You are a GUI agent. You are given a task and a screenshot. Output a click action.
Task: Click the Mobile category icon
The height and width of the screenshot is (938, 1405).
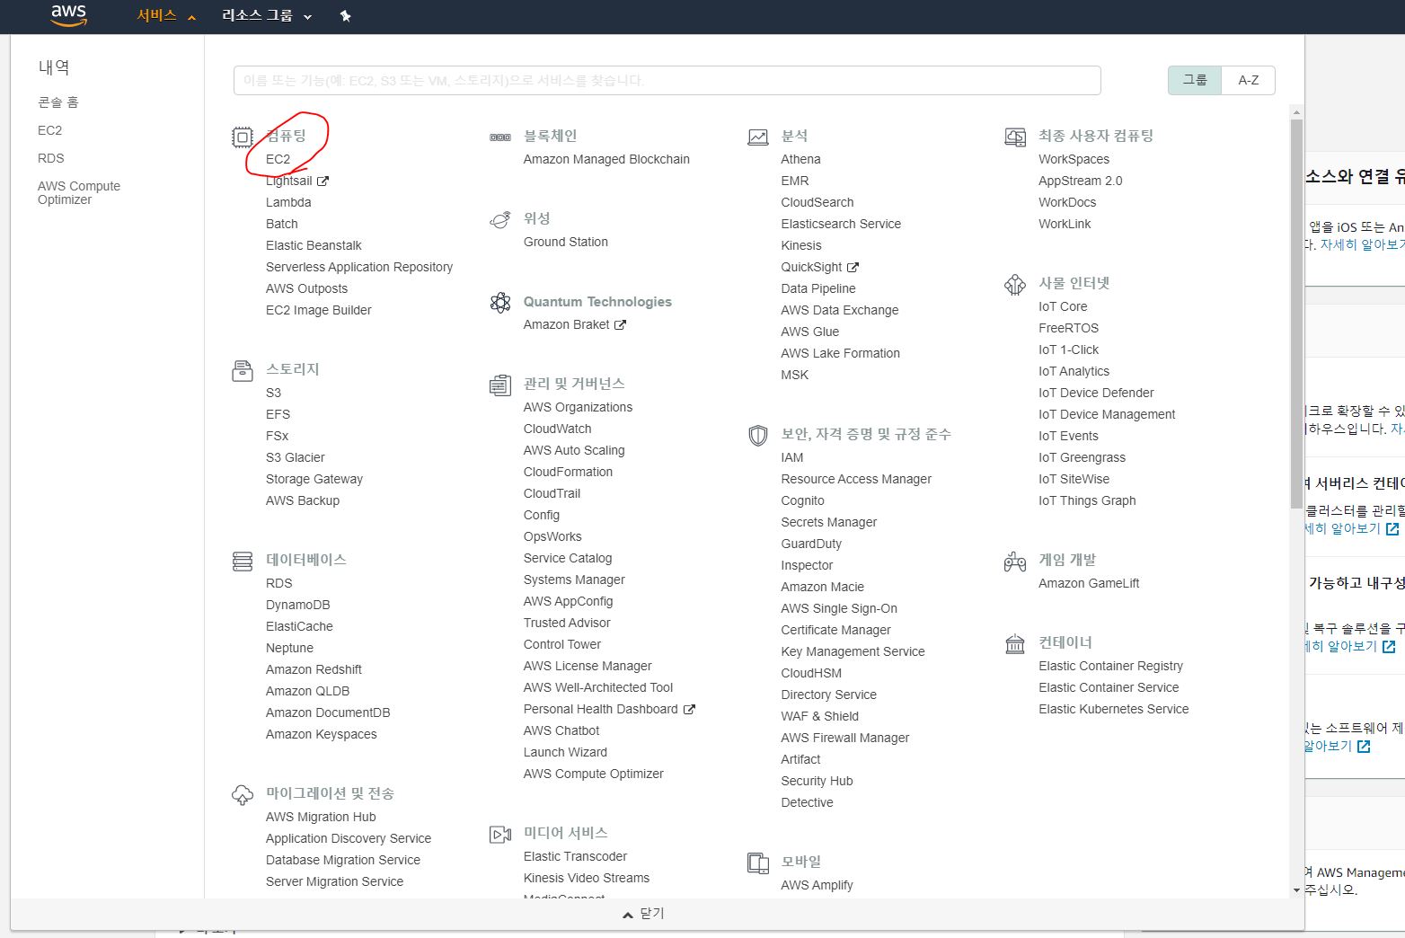pyautogui.click(x=758, y=863)
